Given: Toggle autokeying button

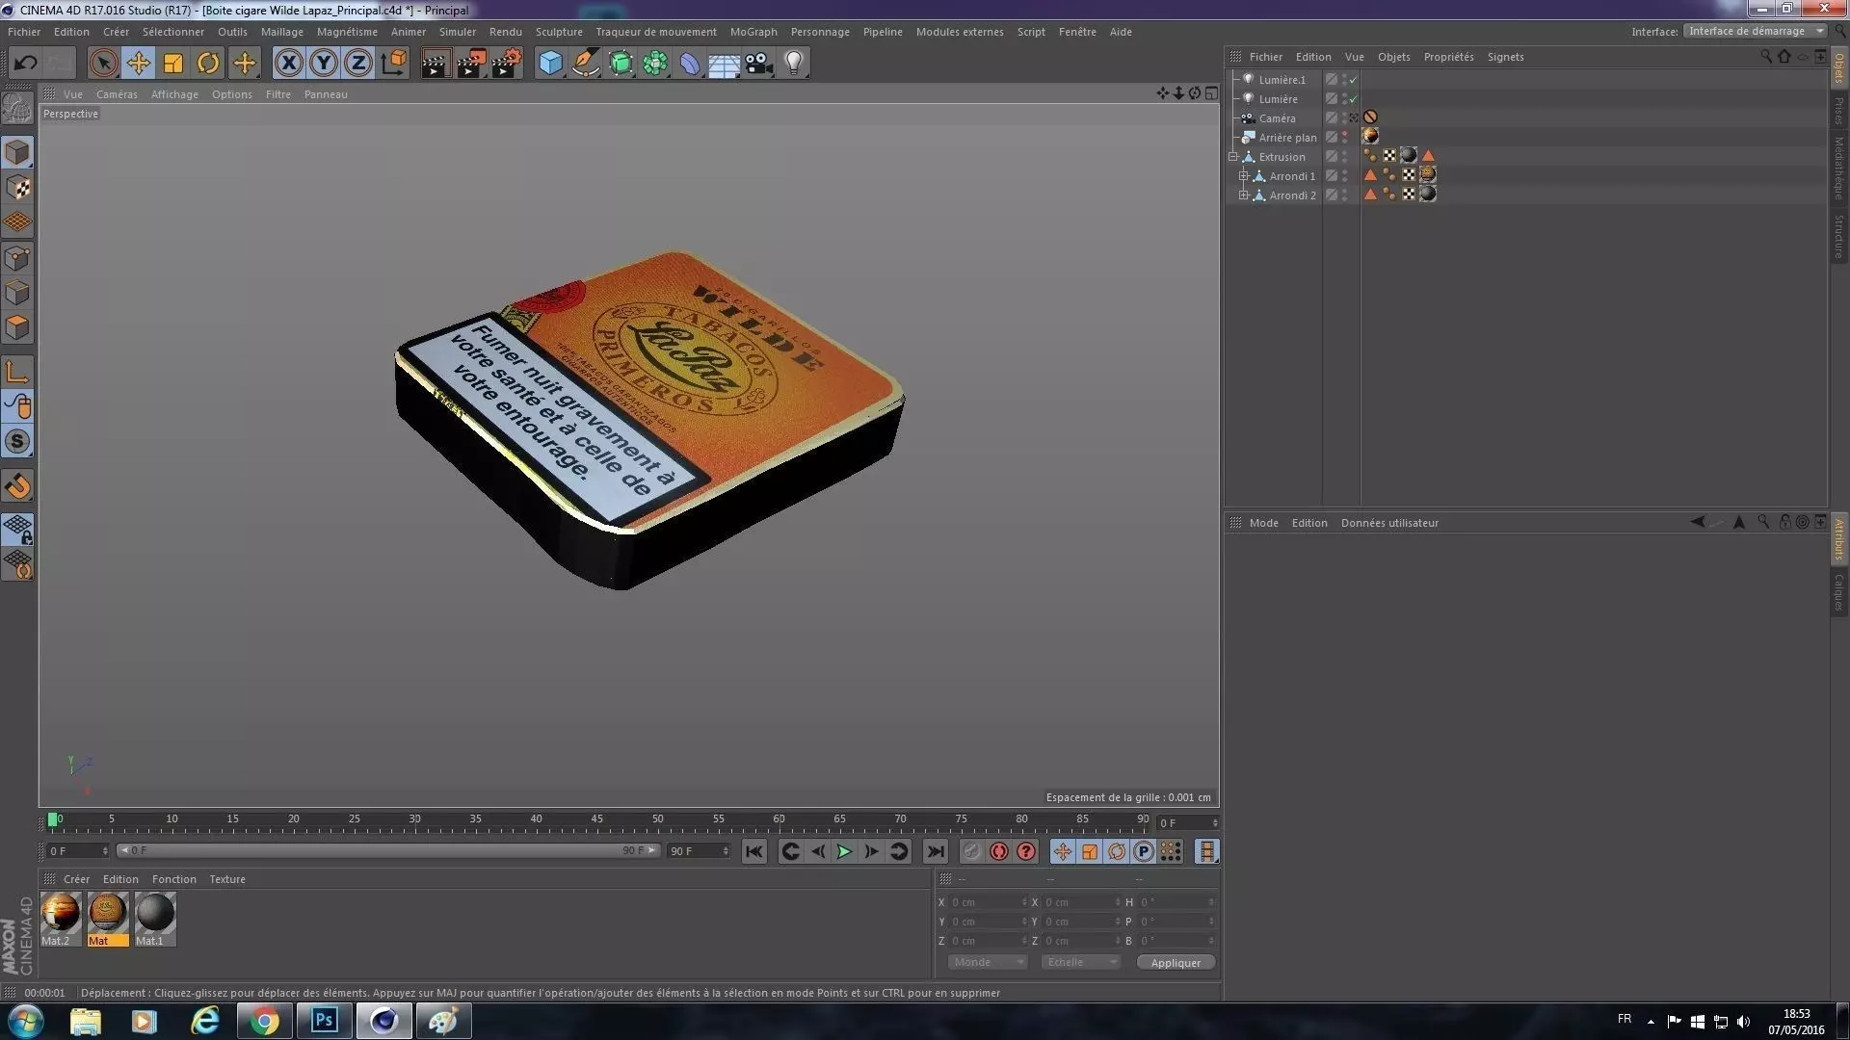Looking at the screenshot, I should 998,851.
